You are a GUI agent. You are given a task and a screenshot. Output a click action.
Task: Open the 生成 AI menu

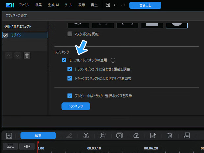click(x=53, y=5)
